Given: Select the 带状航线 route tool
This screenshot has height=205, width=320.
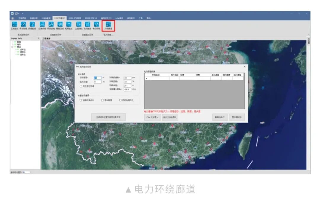Looking at the screenshot, I should [23, 26].
